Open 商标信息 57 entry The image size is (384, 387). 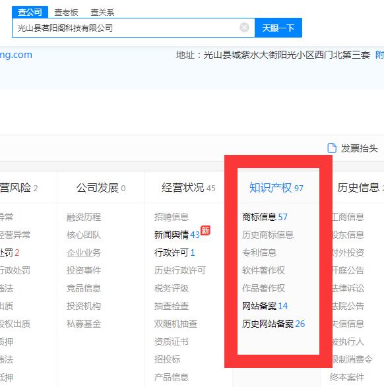pos(265,217)
